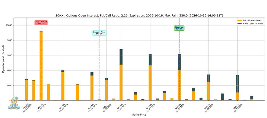
Task: Click the dark calls segment at strike 520
Action: click(150, 60)
